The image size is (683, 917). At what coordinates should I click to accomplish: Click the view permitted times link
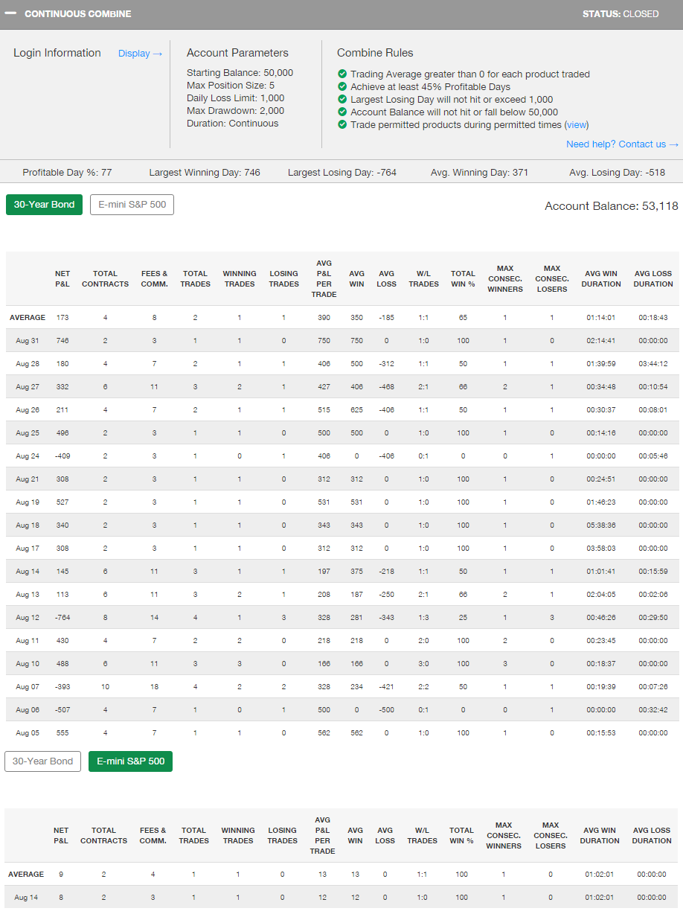point(577,125)
